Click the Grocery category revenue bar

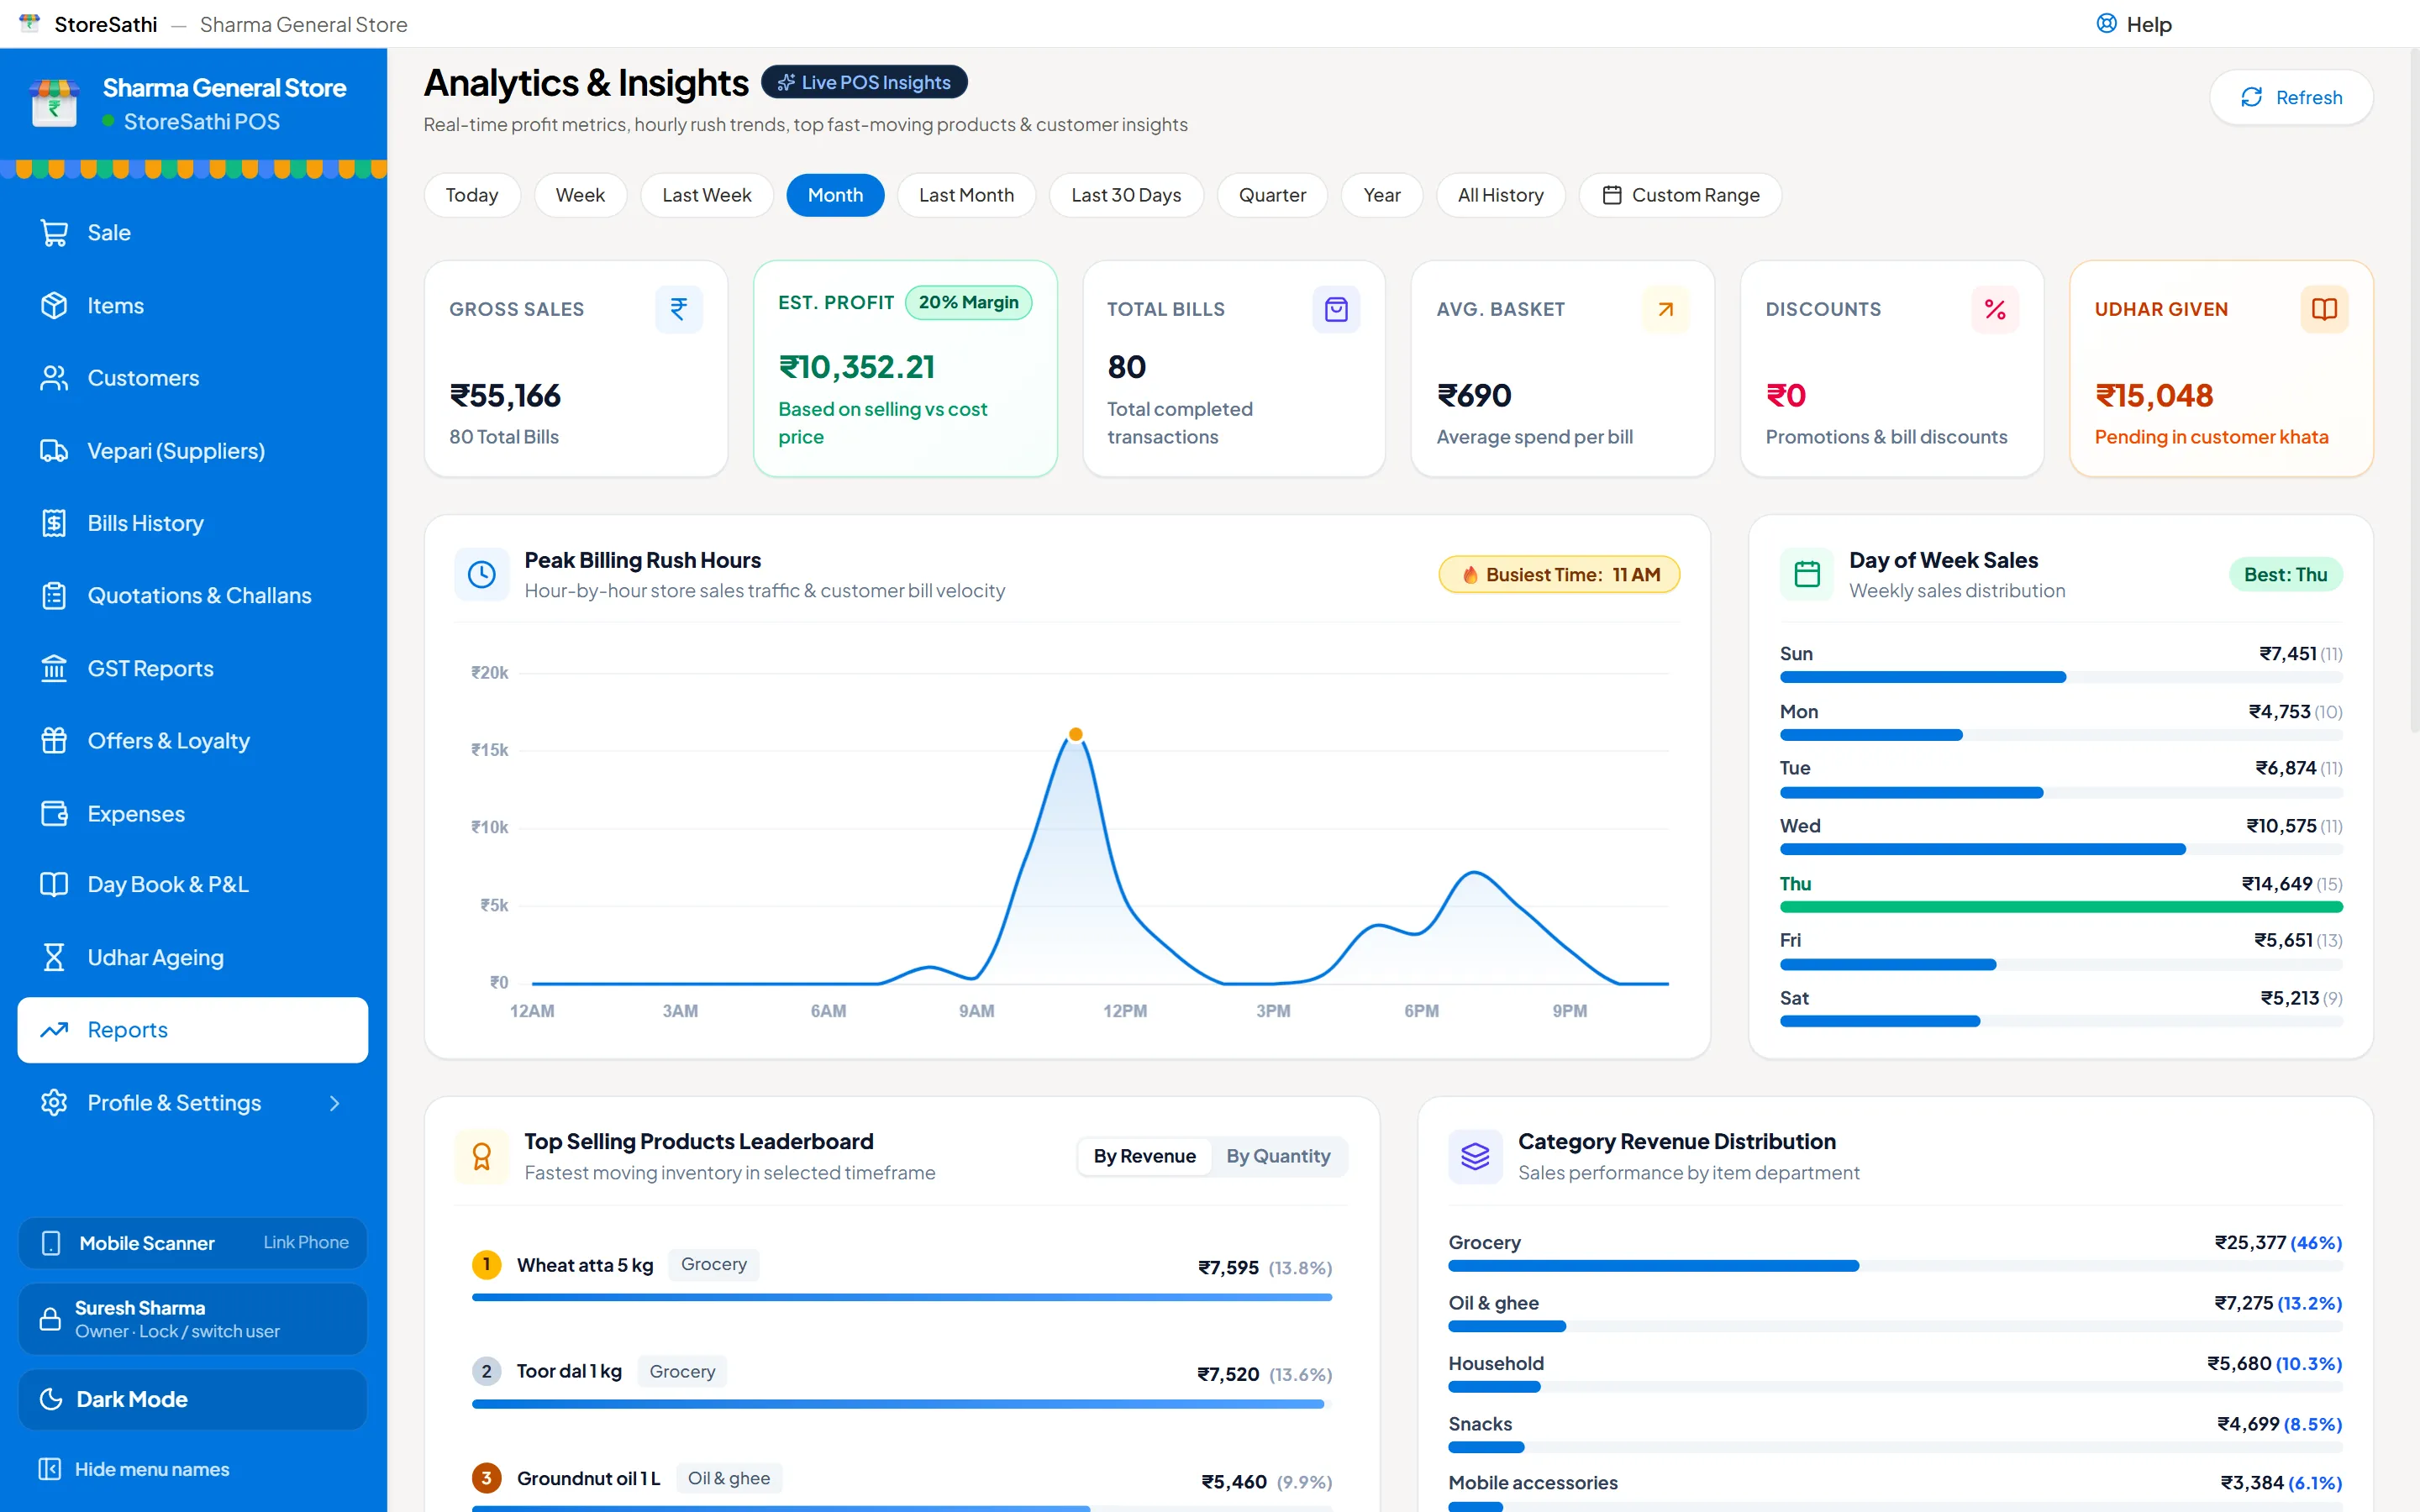pos(1654,1266)
